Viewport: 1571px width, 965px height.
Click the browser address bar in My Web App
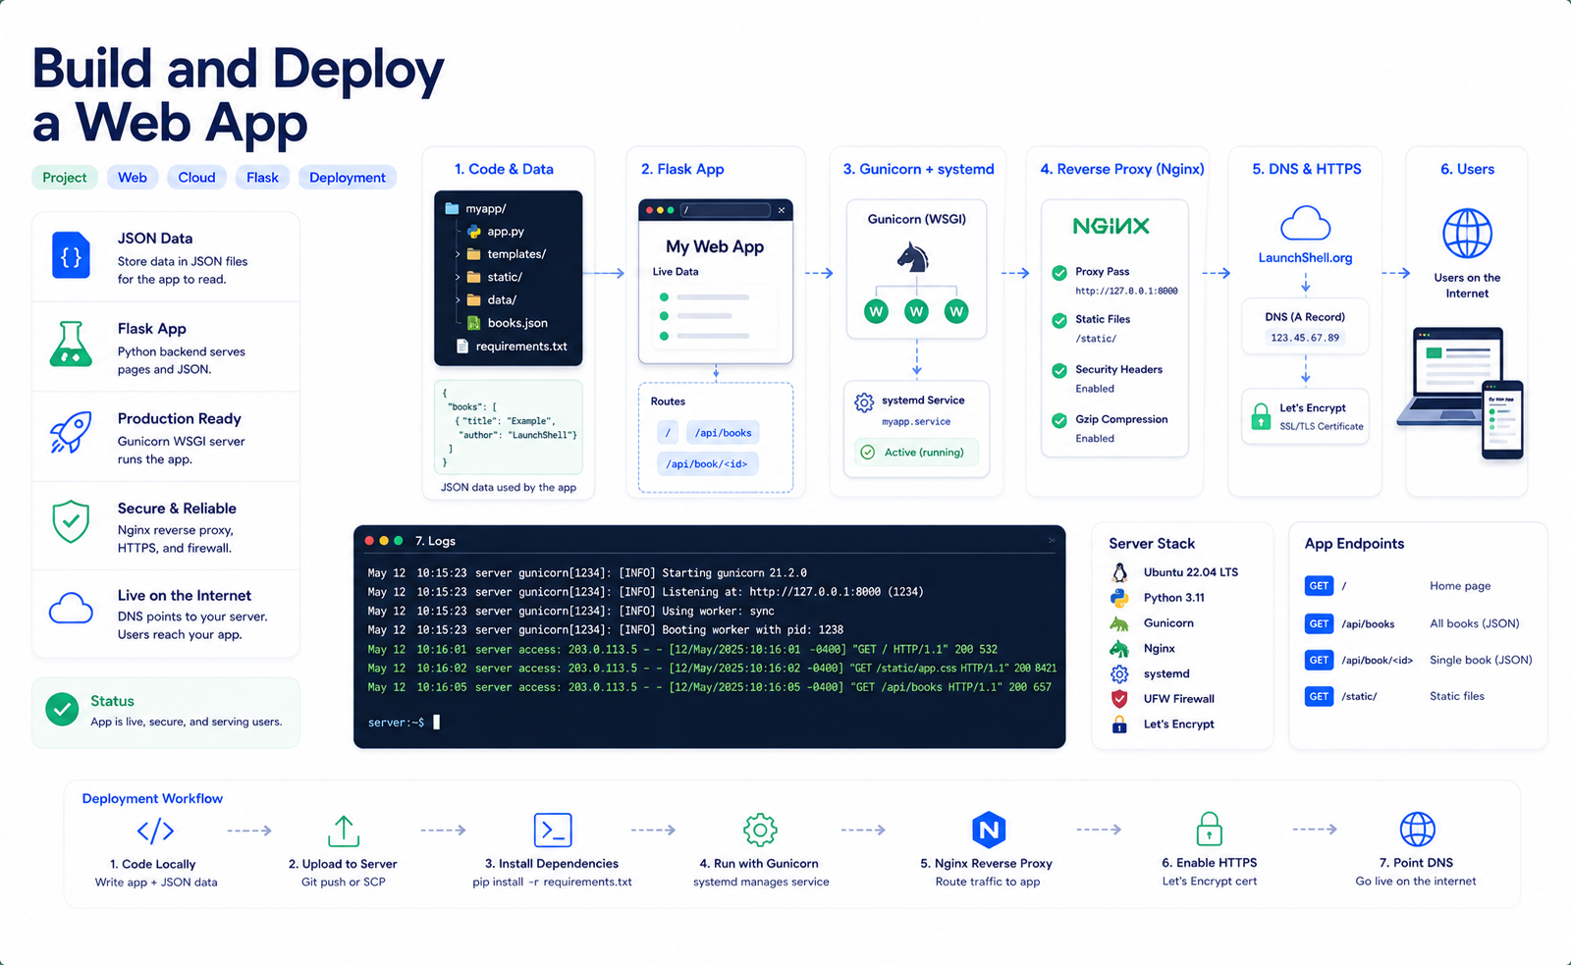click(726, 210)
